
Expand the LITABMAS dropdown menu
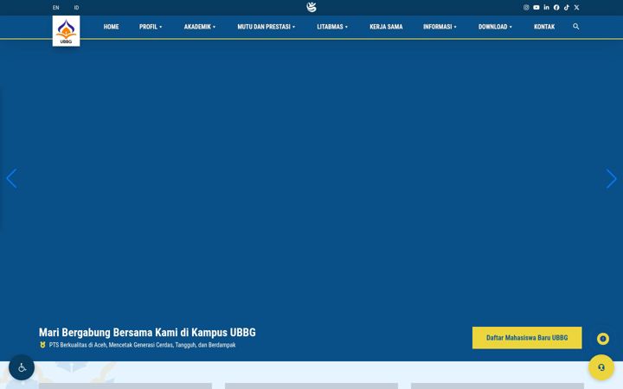pos(332,27)
